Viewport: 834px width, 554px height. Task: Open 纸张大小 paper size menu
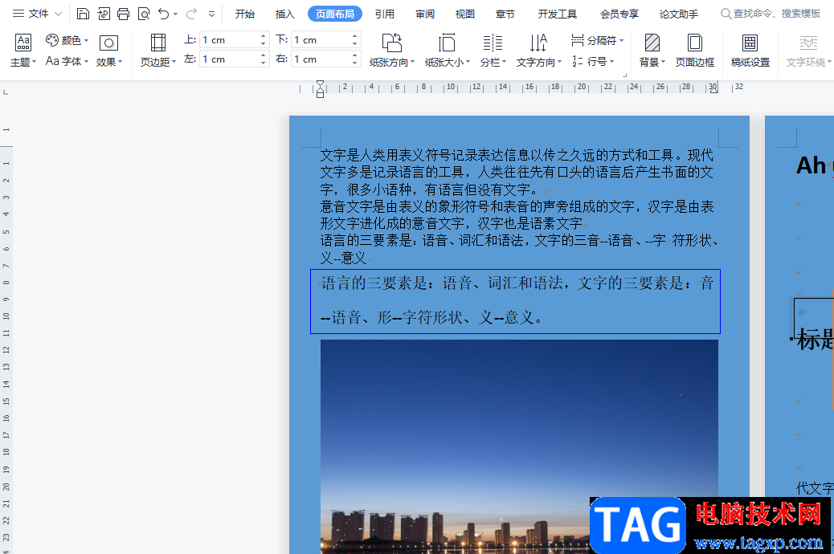448,51
